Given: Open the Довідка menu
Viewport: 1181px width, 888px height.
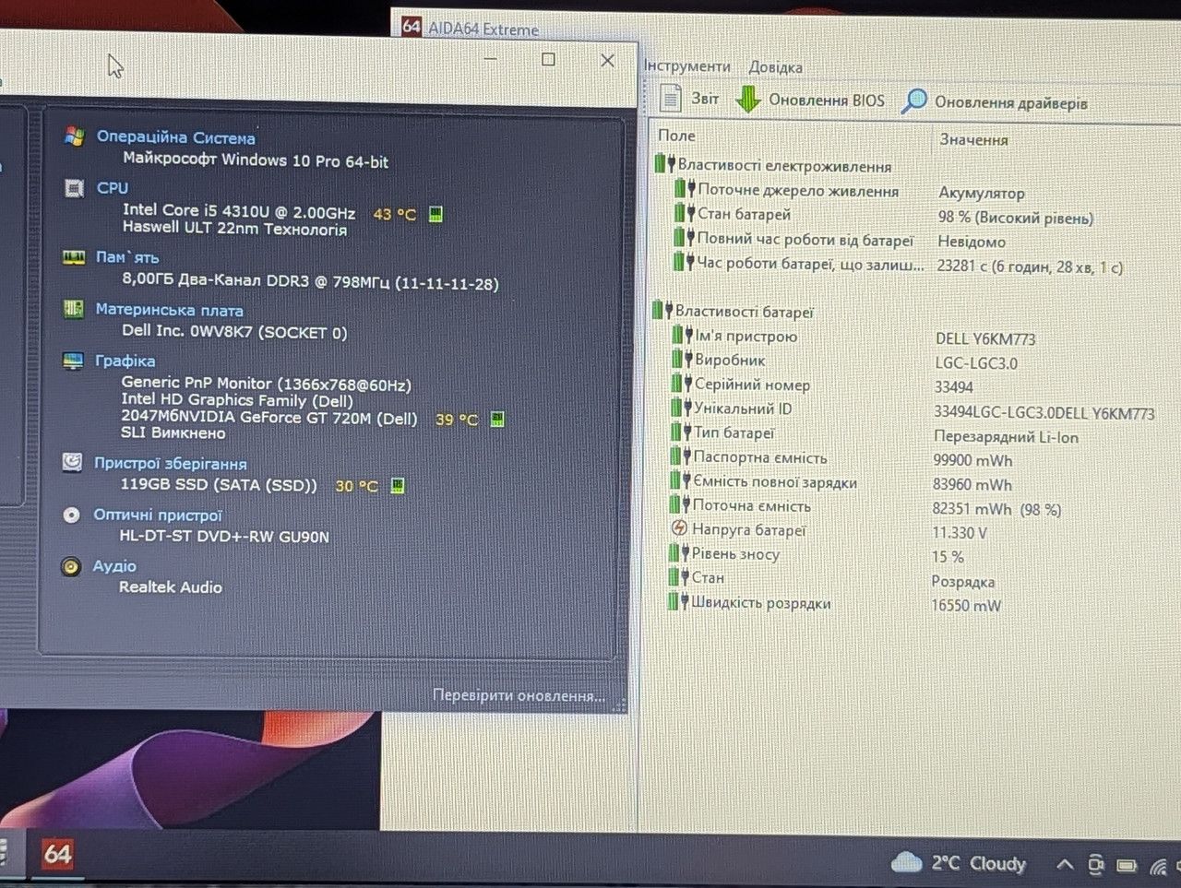Looking at the screenshot, I should [x=775, y=67].
